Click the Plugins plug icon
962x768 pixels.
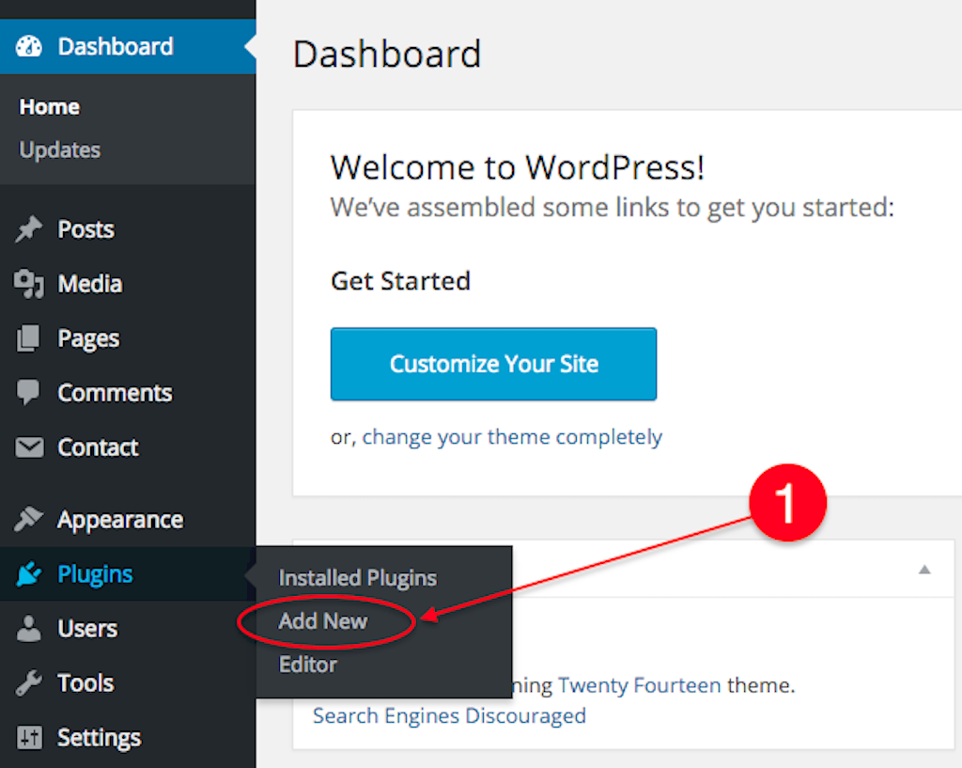click(x=29, y=574)
